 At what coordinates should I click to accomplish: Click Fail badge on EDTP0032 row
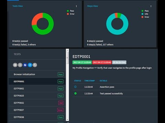(61, 103)
